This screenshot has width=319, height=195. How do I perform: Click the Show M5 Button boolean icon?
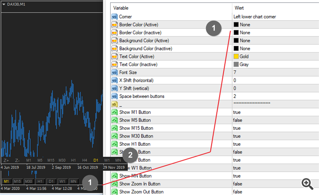(x=114, y=120)
